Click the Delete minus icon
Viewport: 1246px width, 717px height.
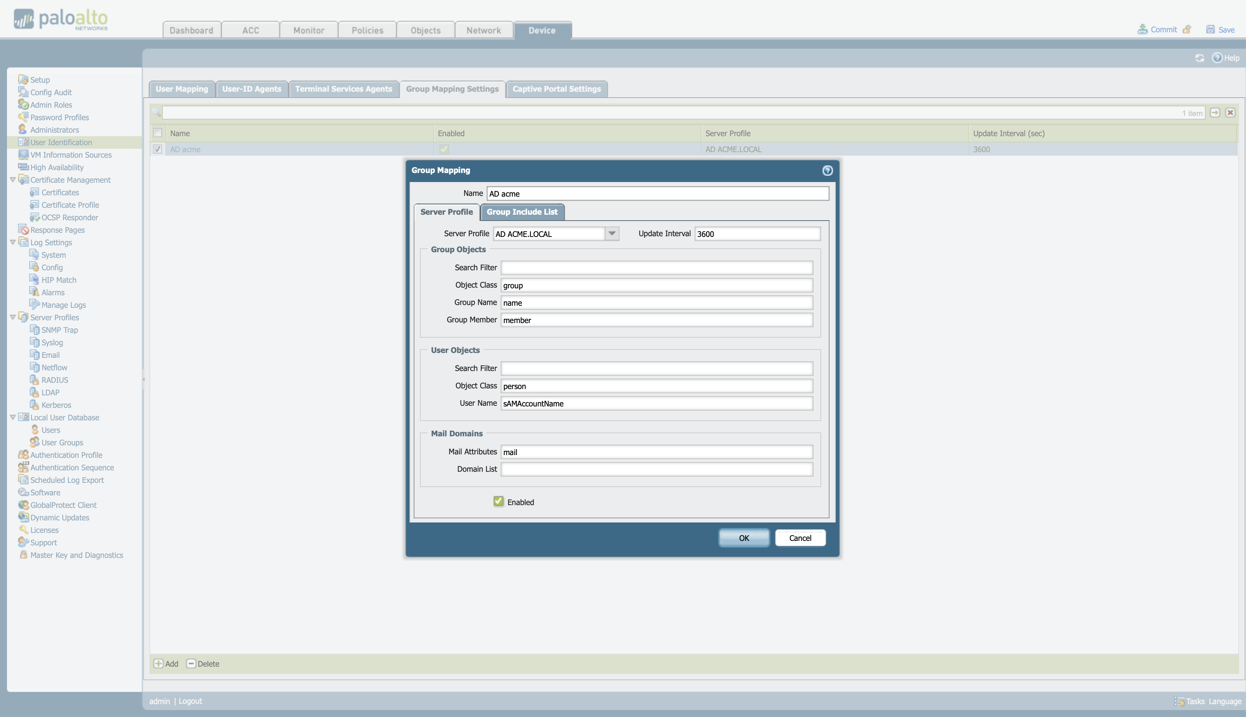pos(191,663)
